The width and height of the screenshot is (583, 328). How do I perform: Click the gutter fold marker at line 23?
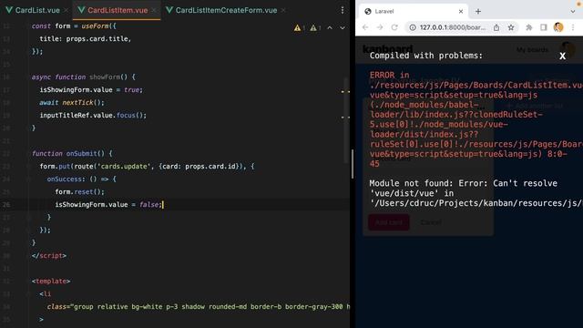pyautogui.click(x=28, y=166)
